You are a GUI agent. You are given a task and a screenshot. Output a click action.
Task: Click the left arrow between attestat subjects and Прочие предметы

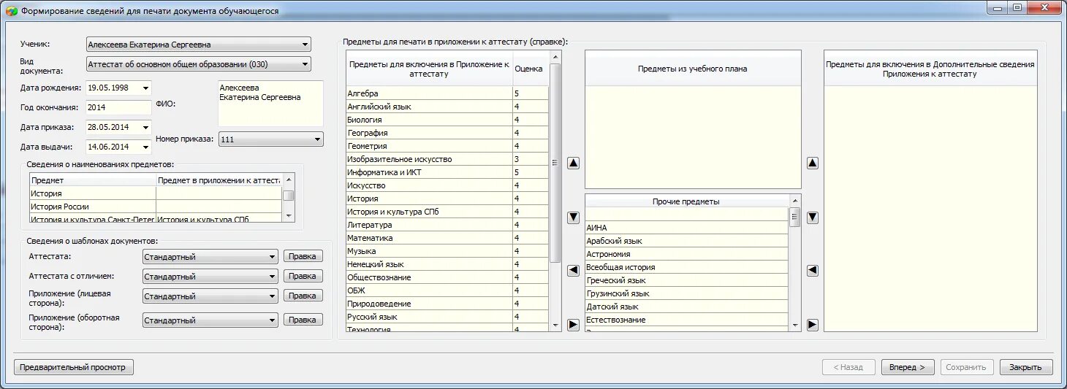pos(574,271)
